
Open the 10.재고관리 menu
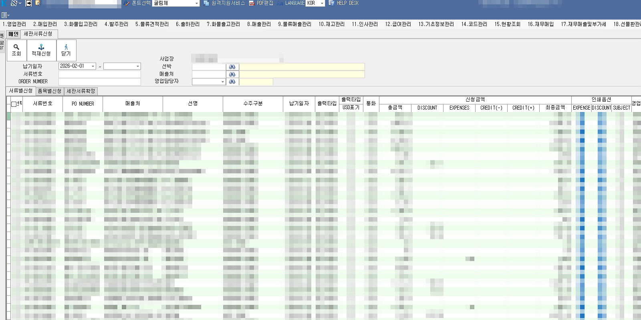[x=331, y=24]
